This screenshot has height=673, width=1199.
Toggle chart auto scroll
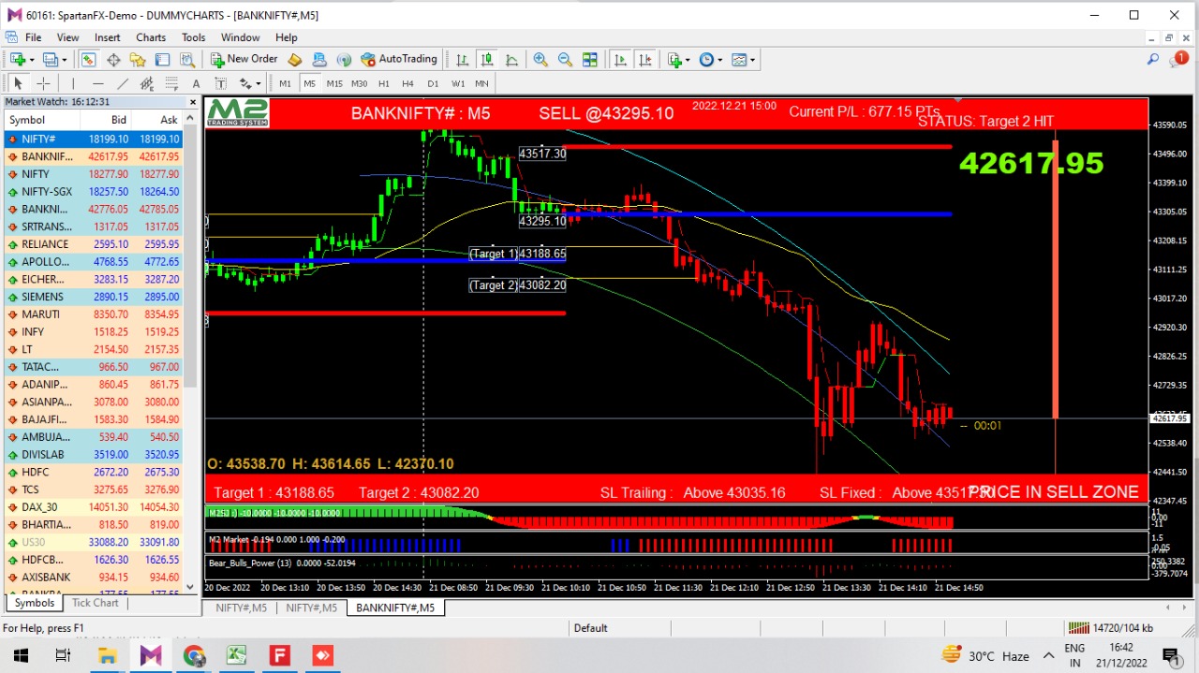(x=620, y=59)
